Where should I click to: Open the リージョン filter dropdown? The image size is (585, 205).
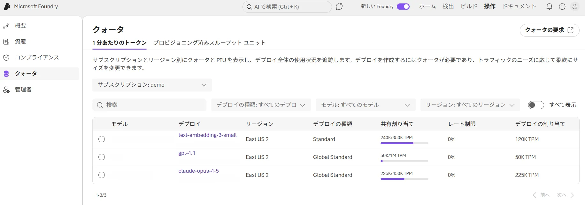point(470,105)
